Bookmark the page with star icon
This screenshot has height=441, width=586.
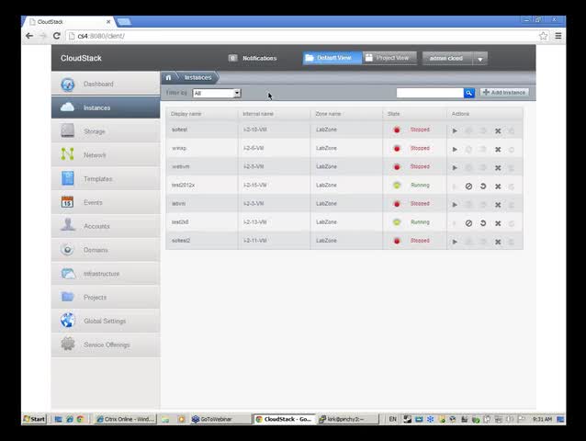[x=543, y=36]
